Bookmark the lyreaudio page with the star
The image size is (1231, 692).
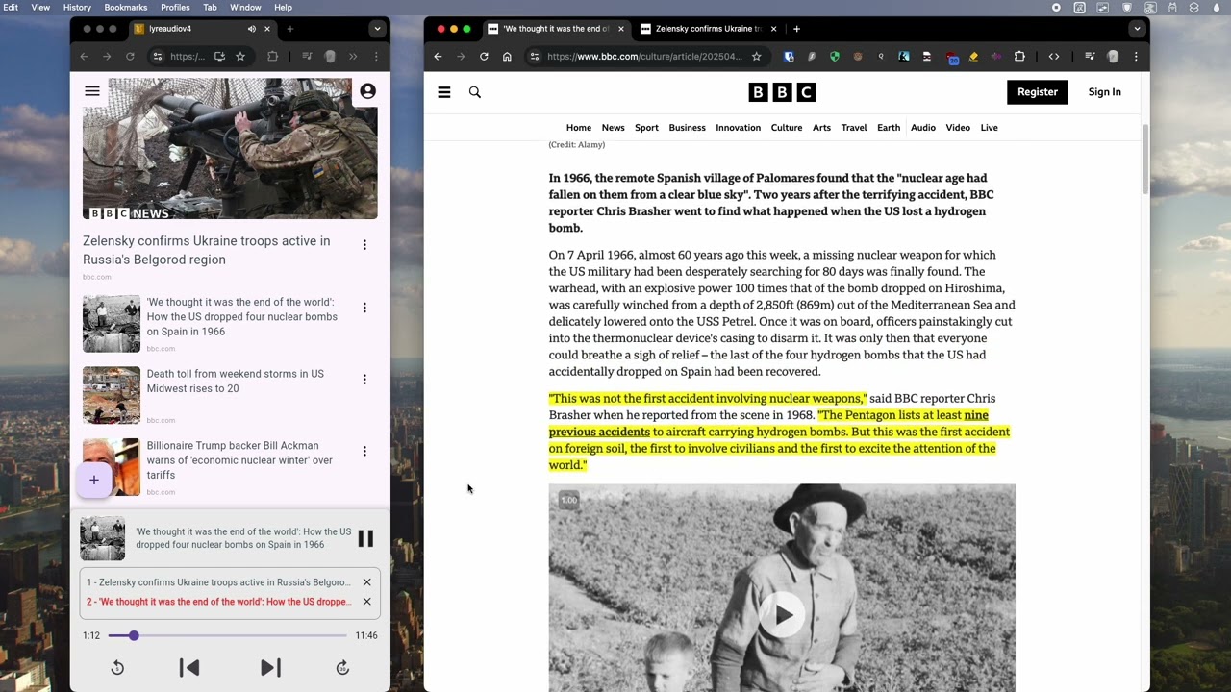(240, 57)
